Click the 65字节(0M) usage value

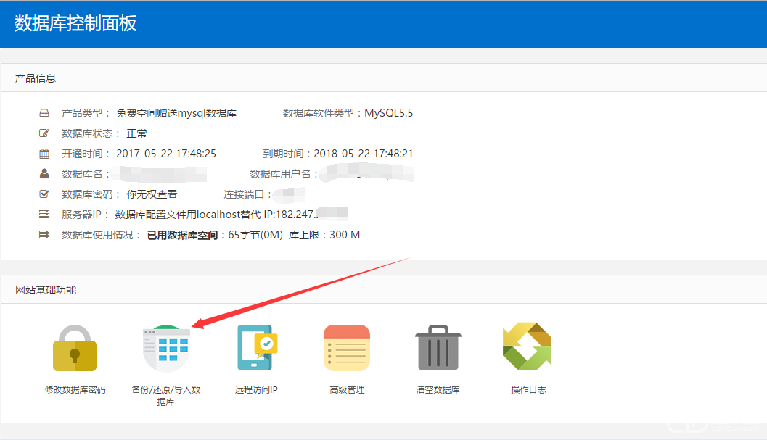click(255, 235)
